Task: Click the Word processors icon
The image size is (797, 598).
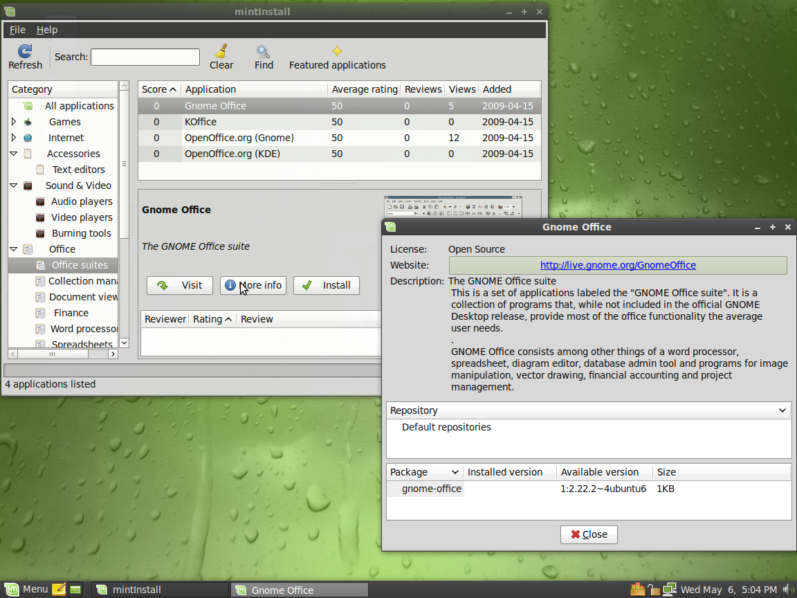Action: [x=40, y=329]
